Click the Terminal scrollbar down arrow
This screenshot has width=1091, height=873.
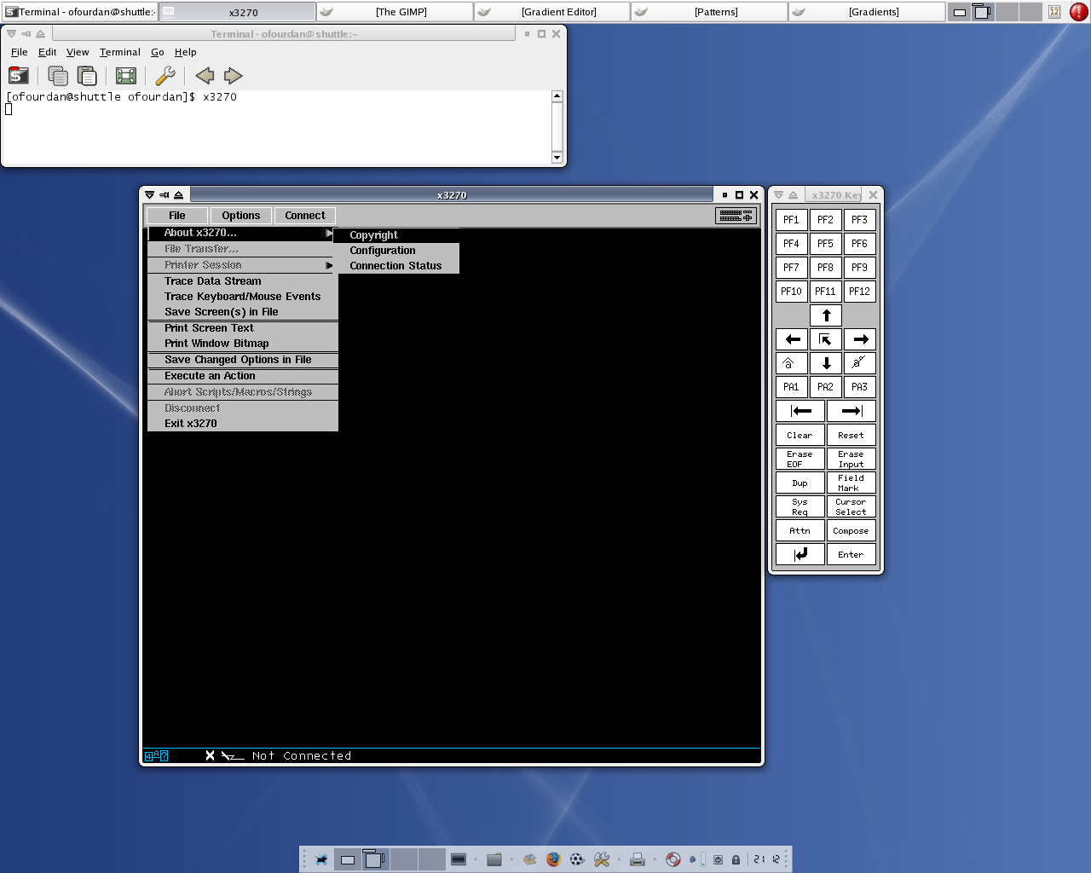[557, 157]
